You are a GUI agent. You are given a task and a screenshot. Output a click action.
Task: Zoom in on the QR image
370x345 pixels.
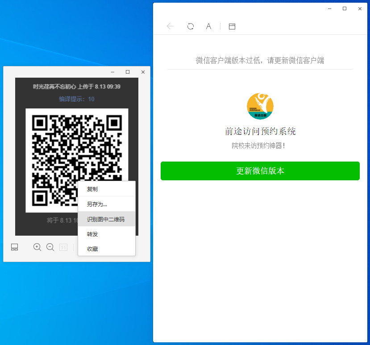tap(37, 247)
